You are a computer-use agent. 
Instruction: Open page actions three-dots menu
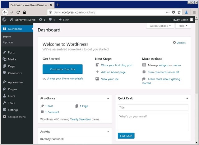coord(168,12)
